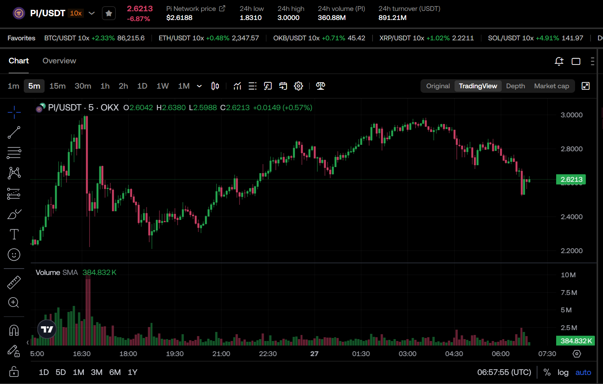Click the Volume SMA indicator legend
603x384 pixels.
pyautogui.click(x=76, y=272)
